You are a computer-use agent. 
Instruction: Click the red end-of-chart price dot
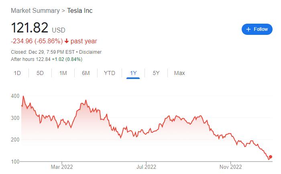pyautogui.click(x=271, y=157)
